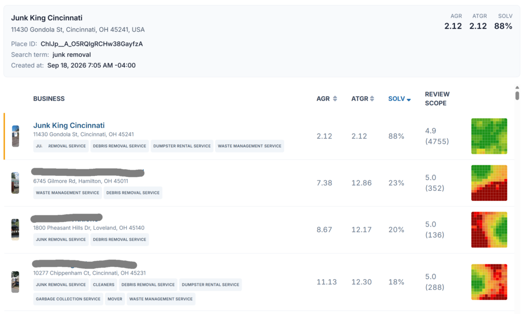Sort table by ATGR column
Screen dimensions: 524x314
(363, 99)
